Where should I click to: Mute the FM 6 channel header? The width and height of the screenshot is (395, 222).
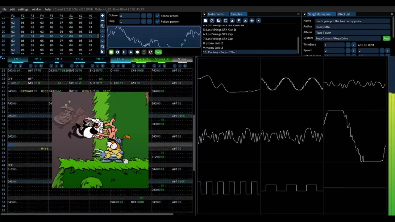pos(120,59)
